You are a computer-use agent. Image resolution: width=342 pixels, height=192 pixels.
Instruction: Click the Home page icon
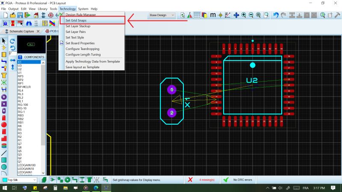[36, 15]
